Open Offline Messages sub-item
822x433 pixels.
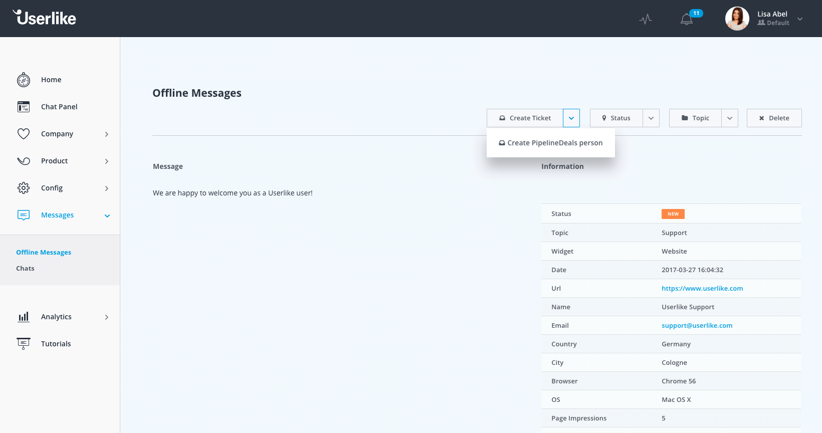click(44, 252)
